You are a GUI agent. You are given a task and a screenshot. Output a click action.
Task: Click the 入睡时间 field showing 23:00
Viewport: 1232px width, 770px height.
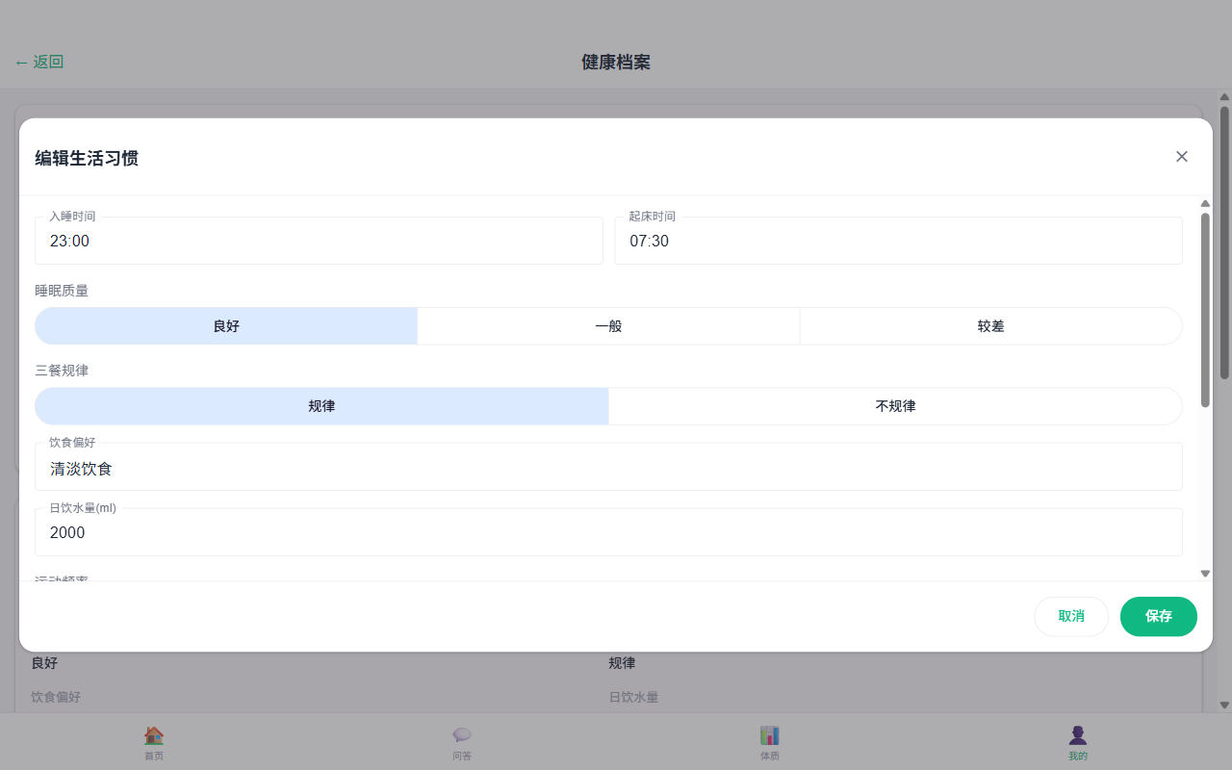tap(319, 242)
